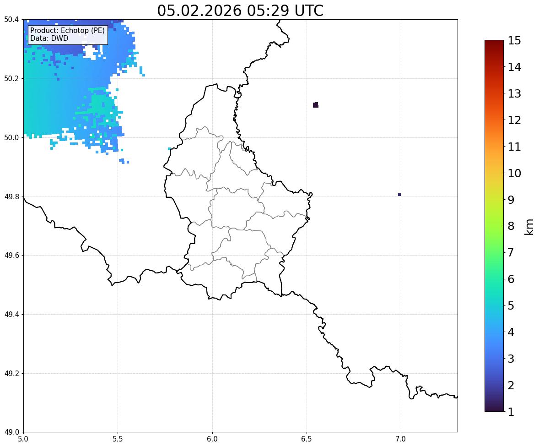
Task: Click the tiny cyan pixel on Luxembourg's northwest border
Action: (x=169, y=149)
